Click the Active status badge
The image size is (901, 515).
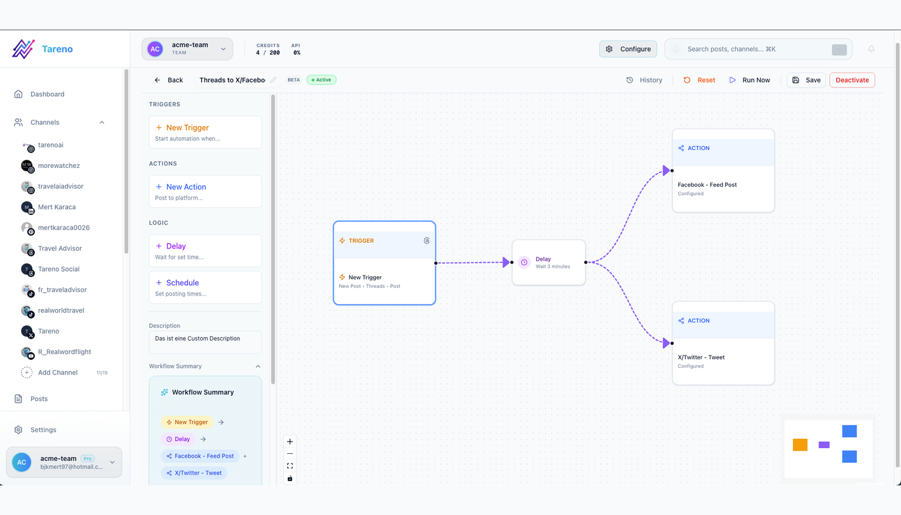pos(321,80)
